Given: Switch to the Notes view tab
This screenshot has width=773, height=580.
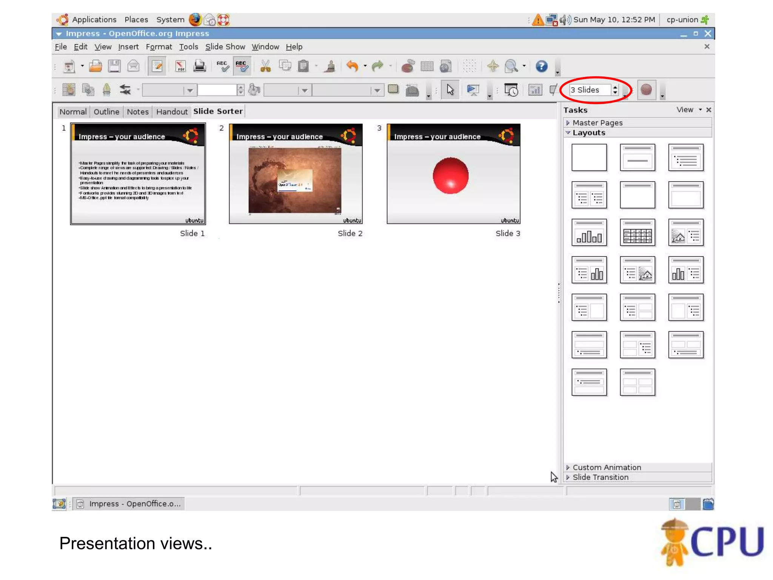Looking at the screenshot, I should click(138, 112).
